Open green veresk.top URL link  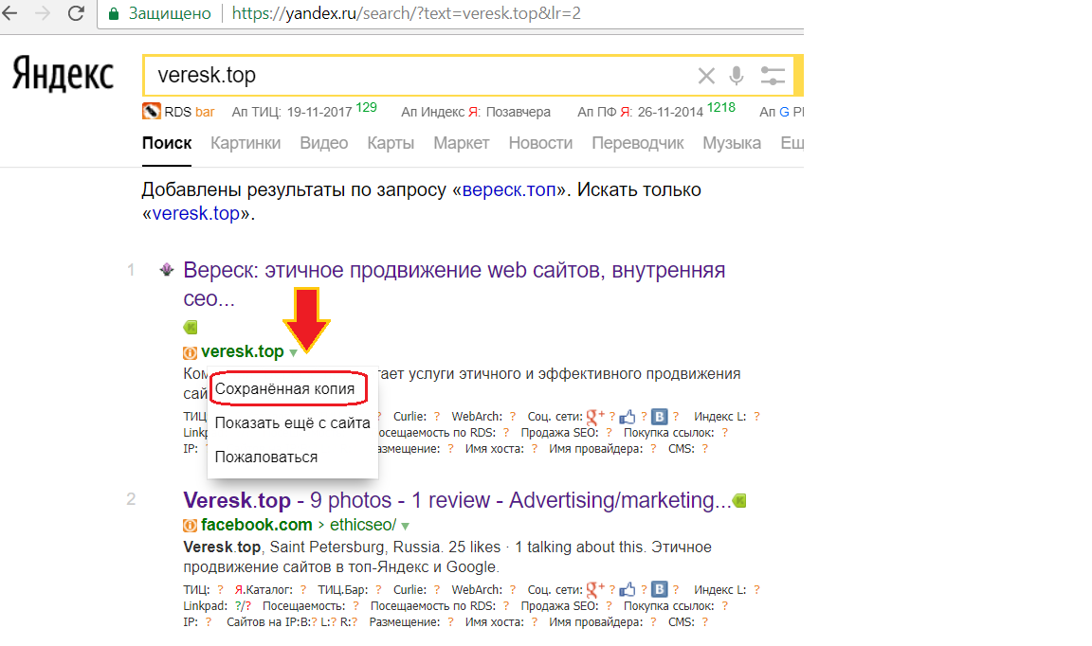coord(243,351)
